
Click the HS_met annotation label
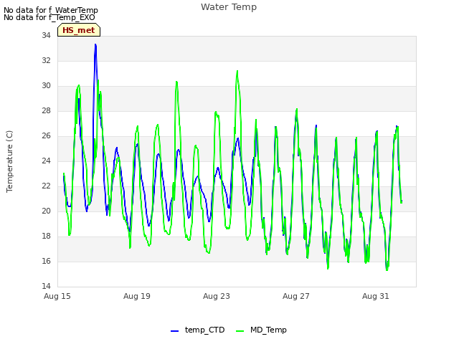coord(79,30)
